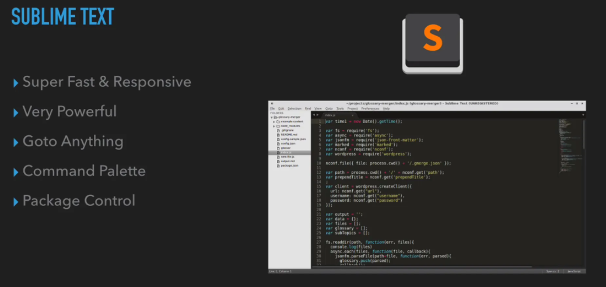Click the 'var time1' code line
This screenshot has width=606, height=287.
tap(364, 121)
